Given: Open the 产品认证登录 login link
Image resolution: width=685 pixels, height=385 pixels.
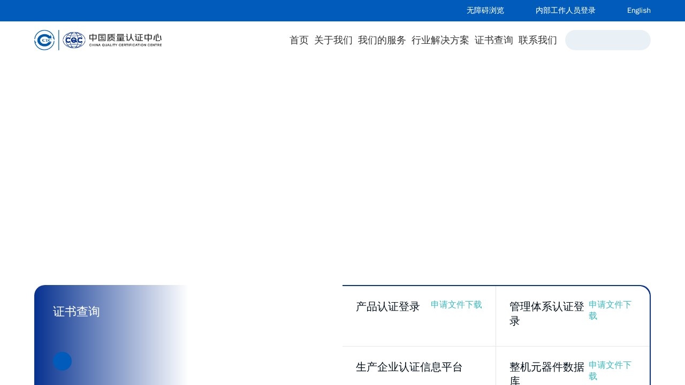Looking at the screenshot, I should pyautogui.click(x=388, y=306).
